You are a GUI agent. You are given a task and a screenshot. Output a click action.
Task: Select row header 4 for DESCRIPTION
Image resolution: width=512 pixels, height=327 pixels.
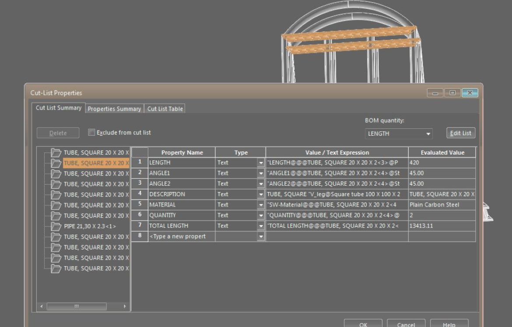click(x=140, y=194)
